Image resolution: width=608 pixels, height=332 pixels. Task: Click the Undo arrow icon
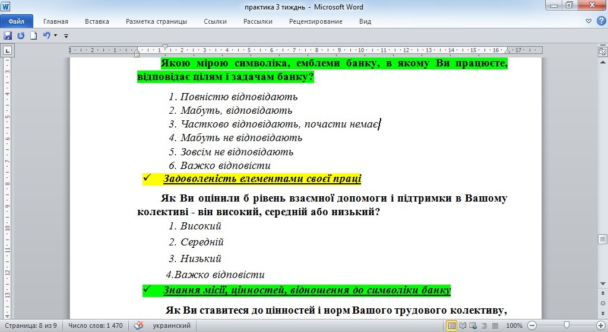(x=46, y=36)
